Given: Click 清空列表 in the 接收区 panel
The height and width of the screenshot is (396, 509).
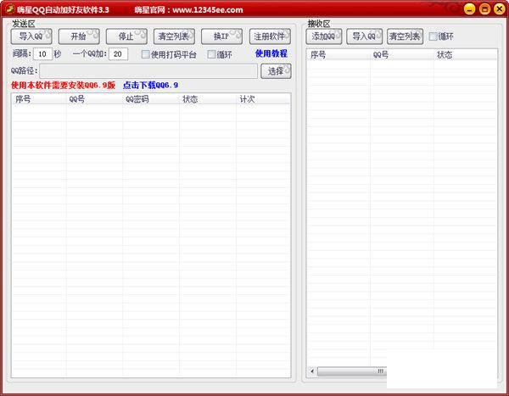Looking at the screenshot, I should (x=405, y=36).
